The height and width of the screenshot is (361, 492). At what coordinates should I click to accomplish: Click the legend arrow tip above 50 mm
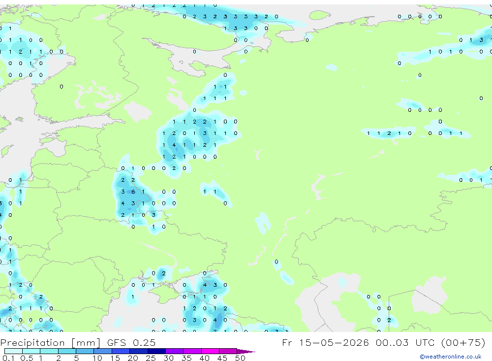click(x=246, y=352)
